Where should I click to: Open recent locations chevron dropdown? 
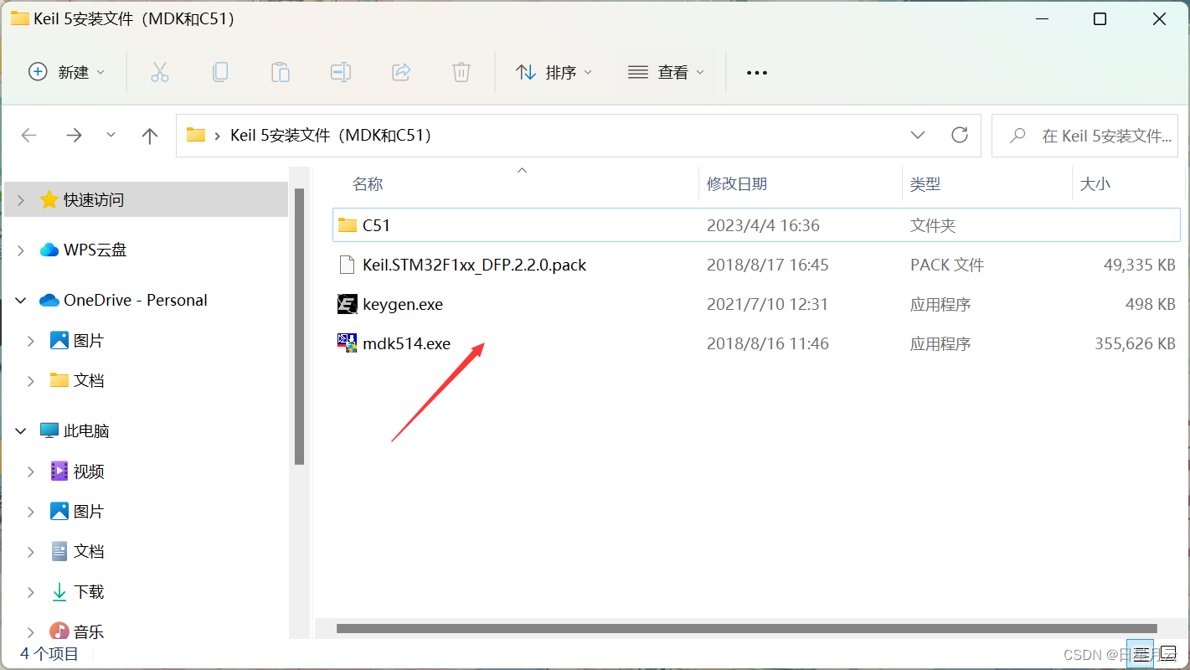coord(111,135)
